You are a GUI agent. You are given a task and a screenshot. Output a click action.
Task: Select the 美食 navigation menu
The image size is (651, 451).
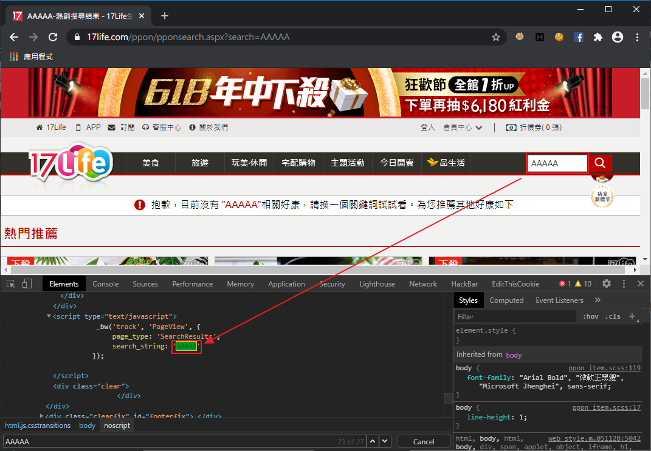tap(151, 163)
